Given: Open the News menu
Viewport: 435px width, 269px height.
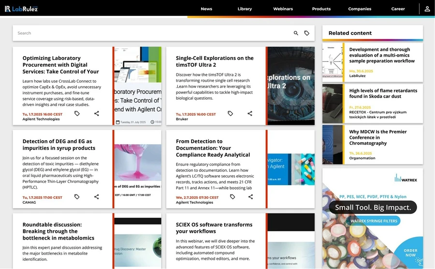Looking at the screenshot, I should point(206,9).
